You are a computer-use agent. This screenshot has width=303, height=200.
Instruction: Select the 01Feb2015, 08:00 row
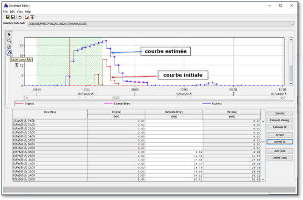(137, 152)
